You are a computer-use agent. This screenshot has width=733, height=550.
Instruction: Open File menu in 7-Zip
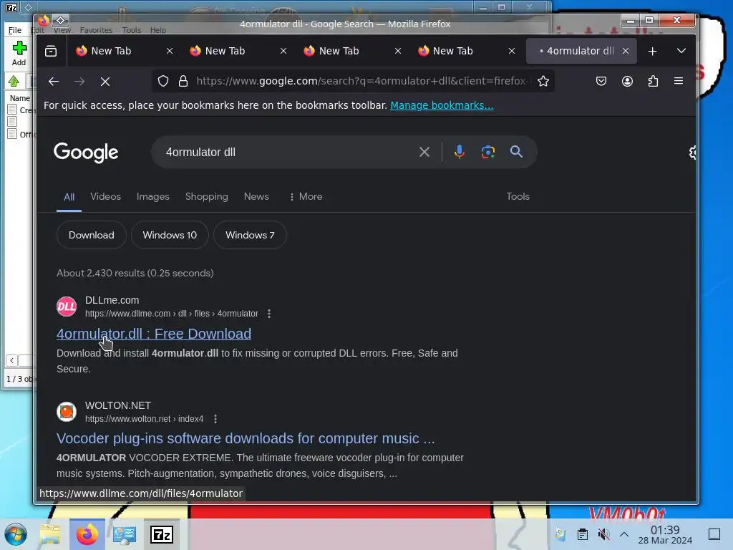pyautogui.click(x=14, y=30)
